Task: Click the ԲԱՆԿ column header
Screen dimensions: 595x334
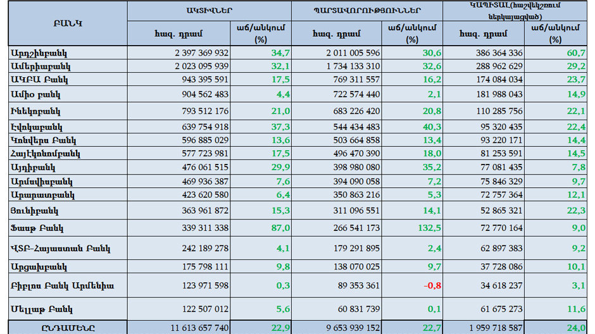Action: coord(67,23)
